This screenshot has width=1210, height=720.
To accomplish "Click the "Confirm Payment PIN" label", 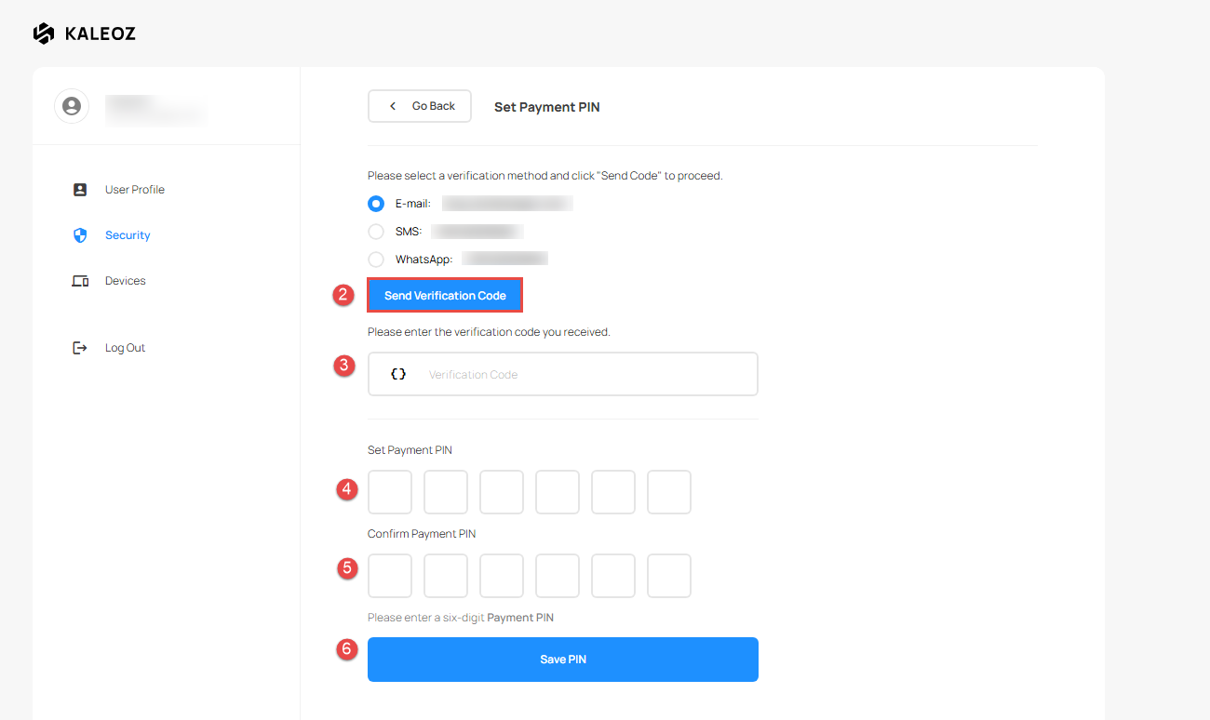I will (x=422, y=534).
